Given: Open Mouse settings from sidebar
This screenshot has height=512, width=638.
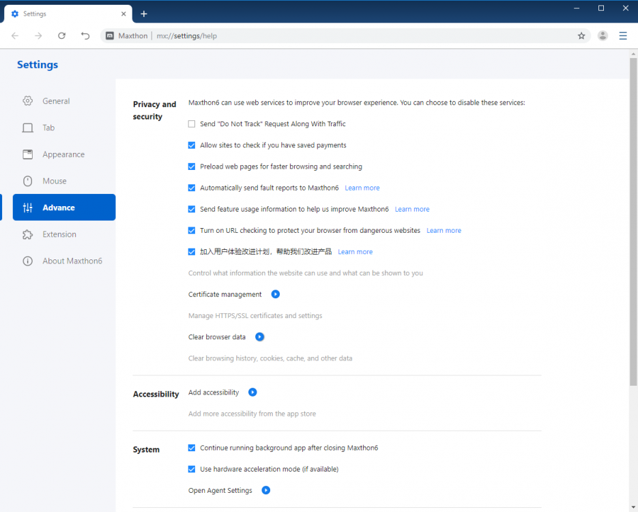Looking at the screenshot, I should click(x=28, y=181).
